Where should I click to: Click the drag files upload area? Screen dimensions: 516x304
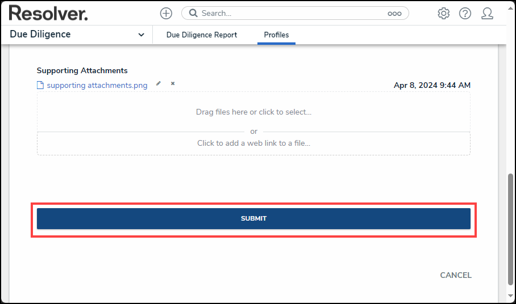pos(253,112)
